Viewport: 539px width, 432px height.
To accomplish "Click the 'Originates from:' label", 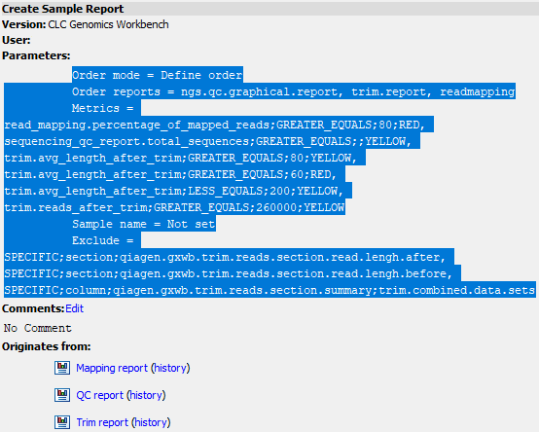I will click(x=47, y=346).
